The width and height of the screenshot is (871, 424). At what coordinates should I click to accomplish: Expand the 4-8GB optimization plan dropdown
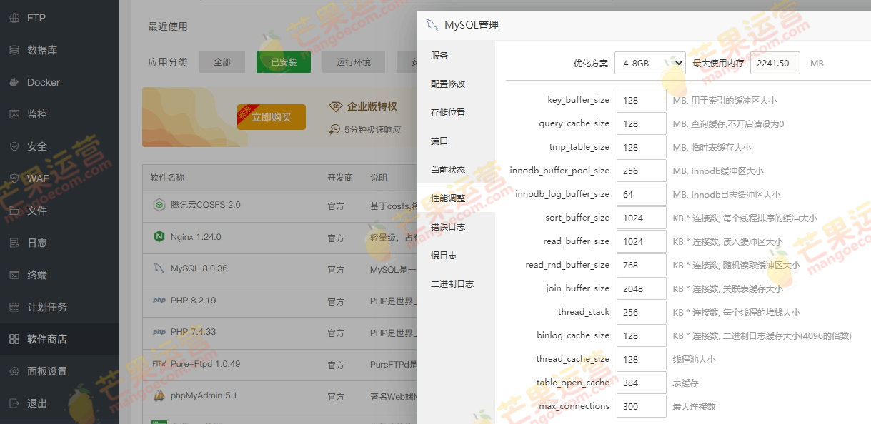(x=649, y=63)
